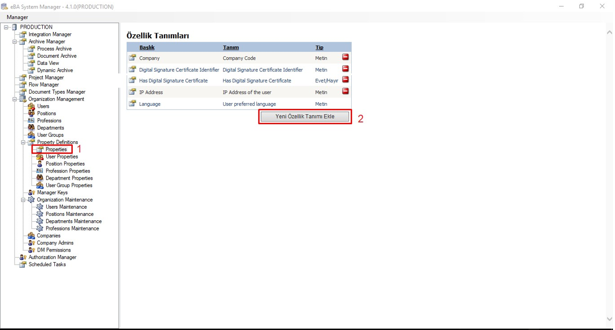The image size is (615, 330).
Task: Click the Document Archive node icon
Action: (31, 56)
